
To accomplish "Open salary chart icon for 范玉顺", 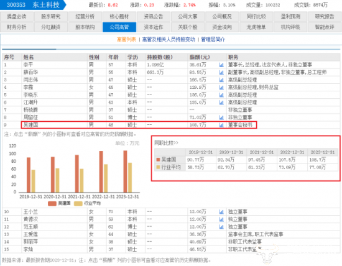I will click(x=221, y=227).
